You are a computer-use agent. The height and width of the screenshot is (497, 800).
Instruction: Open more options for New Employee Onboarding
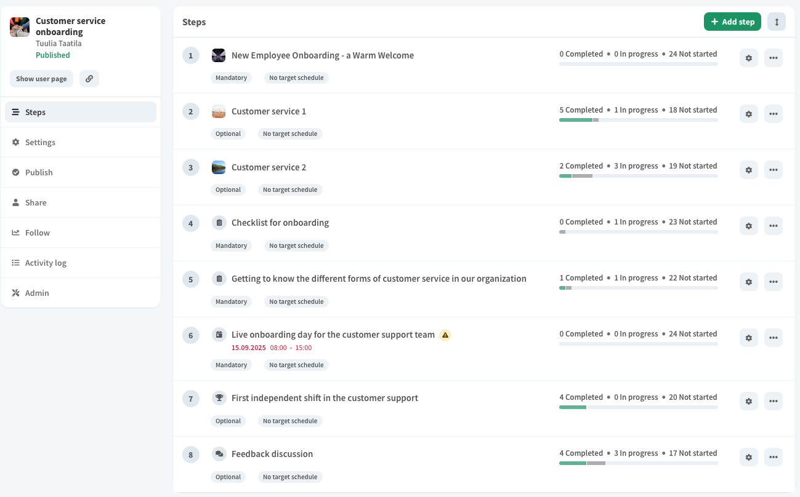774,58
